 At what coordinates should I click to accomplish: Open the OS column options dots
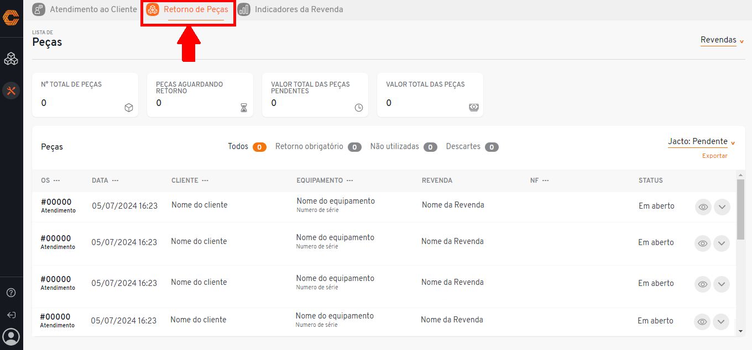[x=56, y=181]
